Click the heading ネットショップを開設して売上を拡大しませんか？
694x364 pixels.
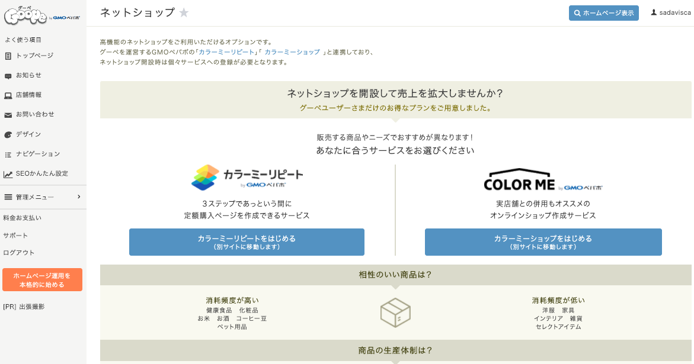(x=395, y=93)
